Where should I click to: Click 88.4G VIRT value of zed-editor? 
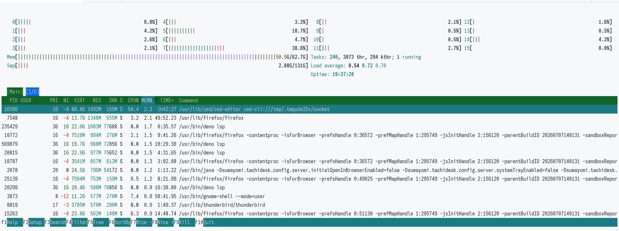78,109
